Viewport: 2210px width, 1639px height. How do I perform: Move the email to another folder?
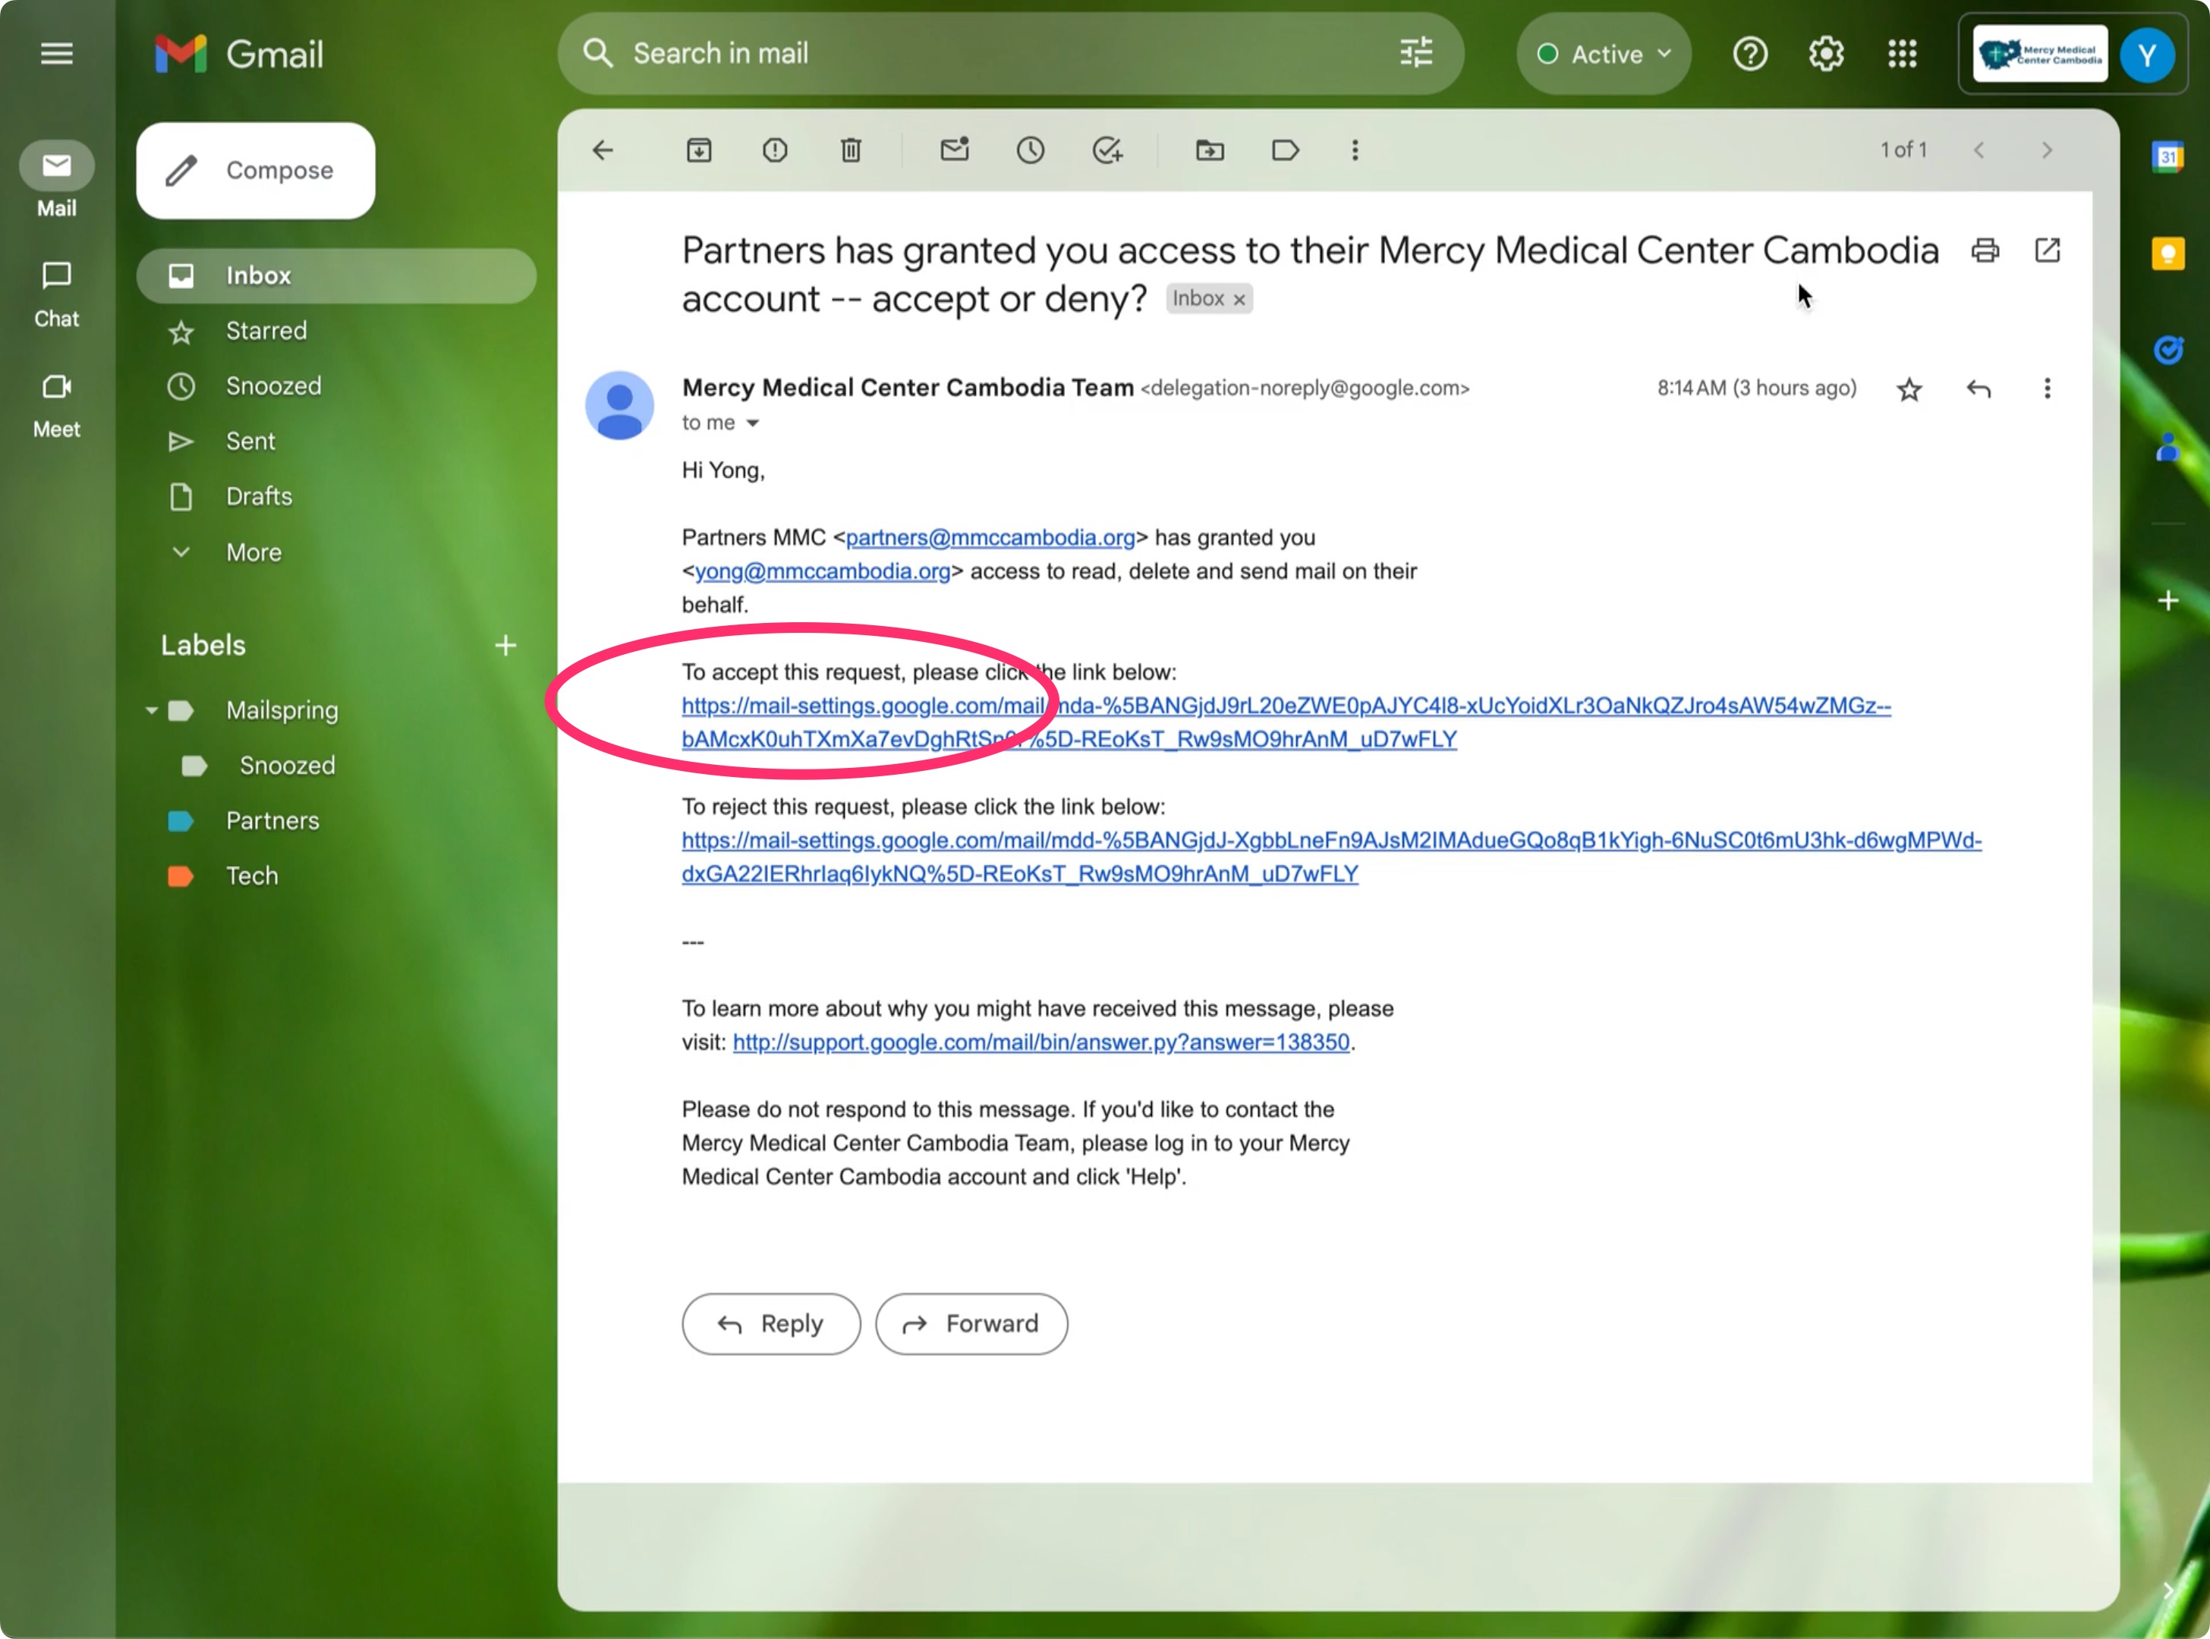tap(1210, 149)
